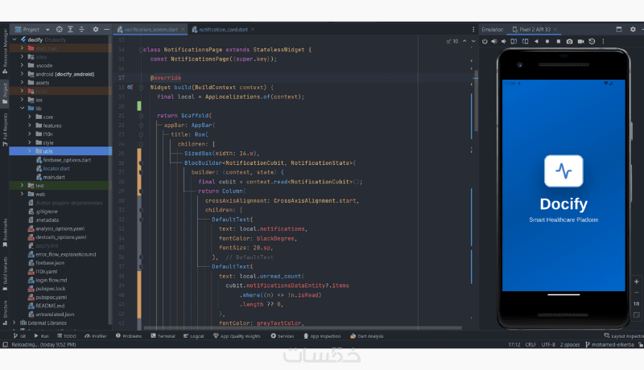This screenshot has height=370, width=644.
Task: Open the Git tool window
Action: click(19, 336)
